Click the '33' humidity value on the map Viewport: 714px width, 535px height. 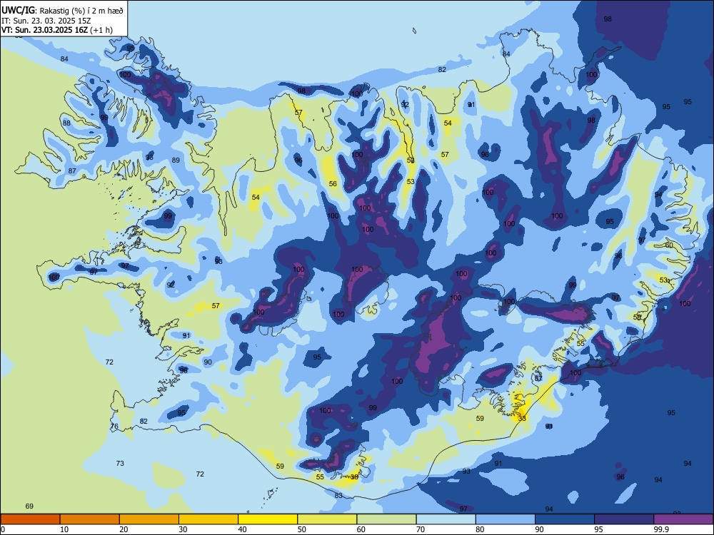(522, 418)
